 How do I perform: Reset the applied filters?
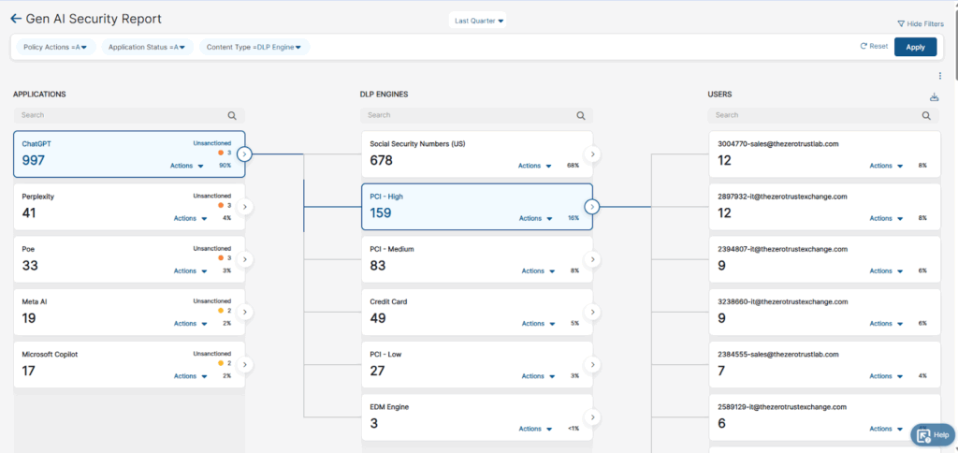click(873, 46)
